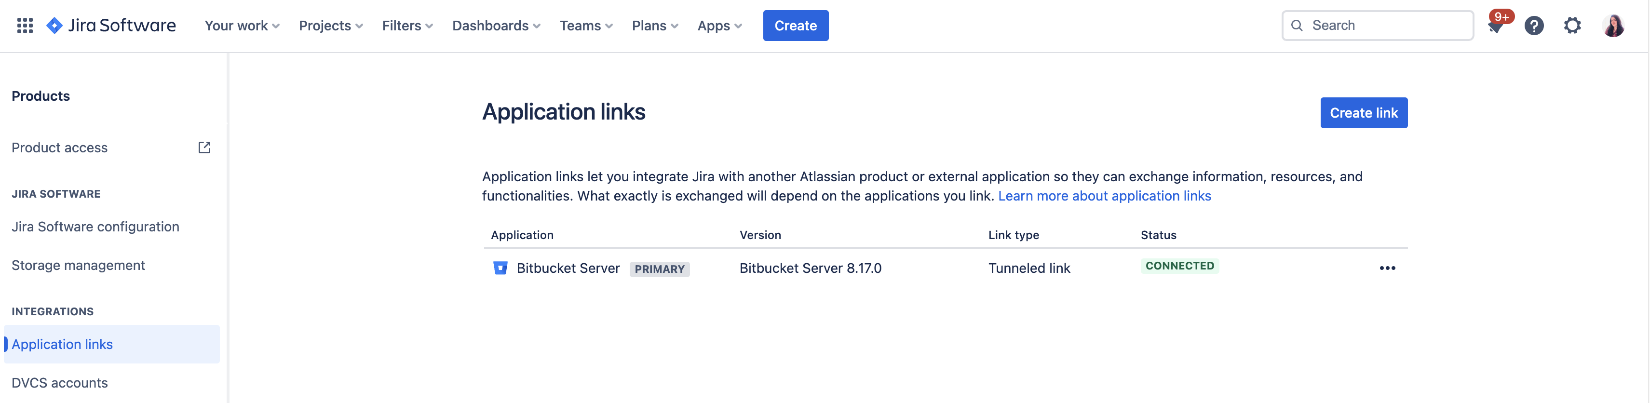Screen dimensions: 1650x403
Task: Click the Jira Software logo
Action: point(111,26)
